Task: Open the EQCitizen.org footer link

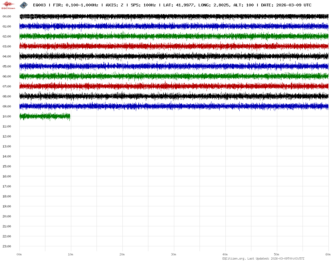Action: tap(234, 259)
